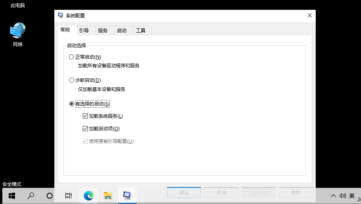Open the Windows Start menu
The height and width of the screenshot is (204, 361).
[x=12, y=196]
